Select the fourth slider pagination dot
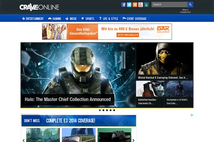Viewport: 214px width, 142px height. [111, 110]
